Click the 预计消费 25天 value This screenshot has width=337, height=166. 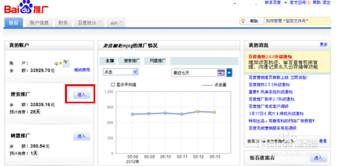click(35, 112)
